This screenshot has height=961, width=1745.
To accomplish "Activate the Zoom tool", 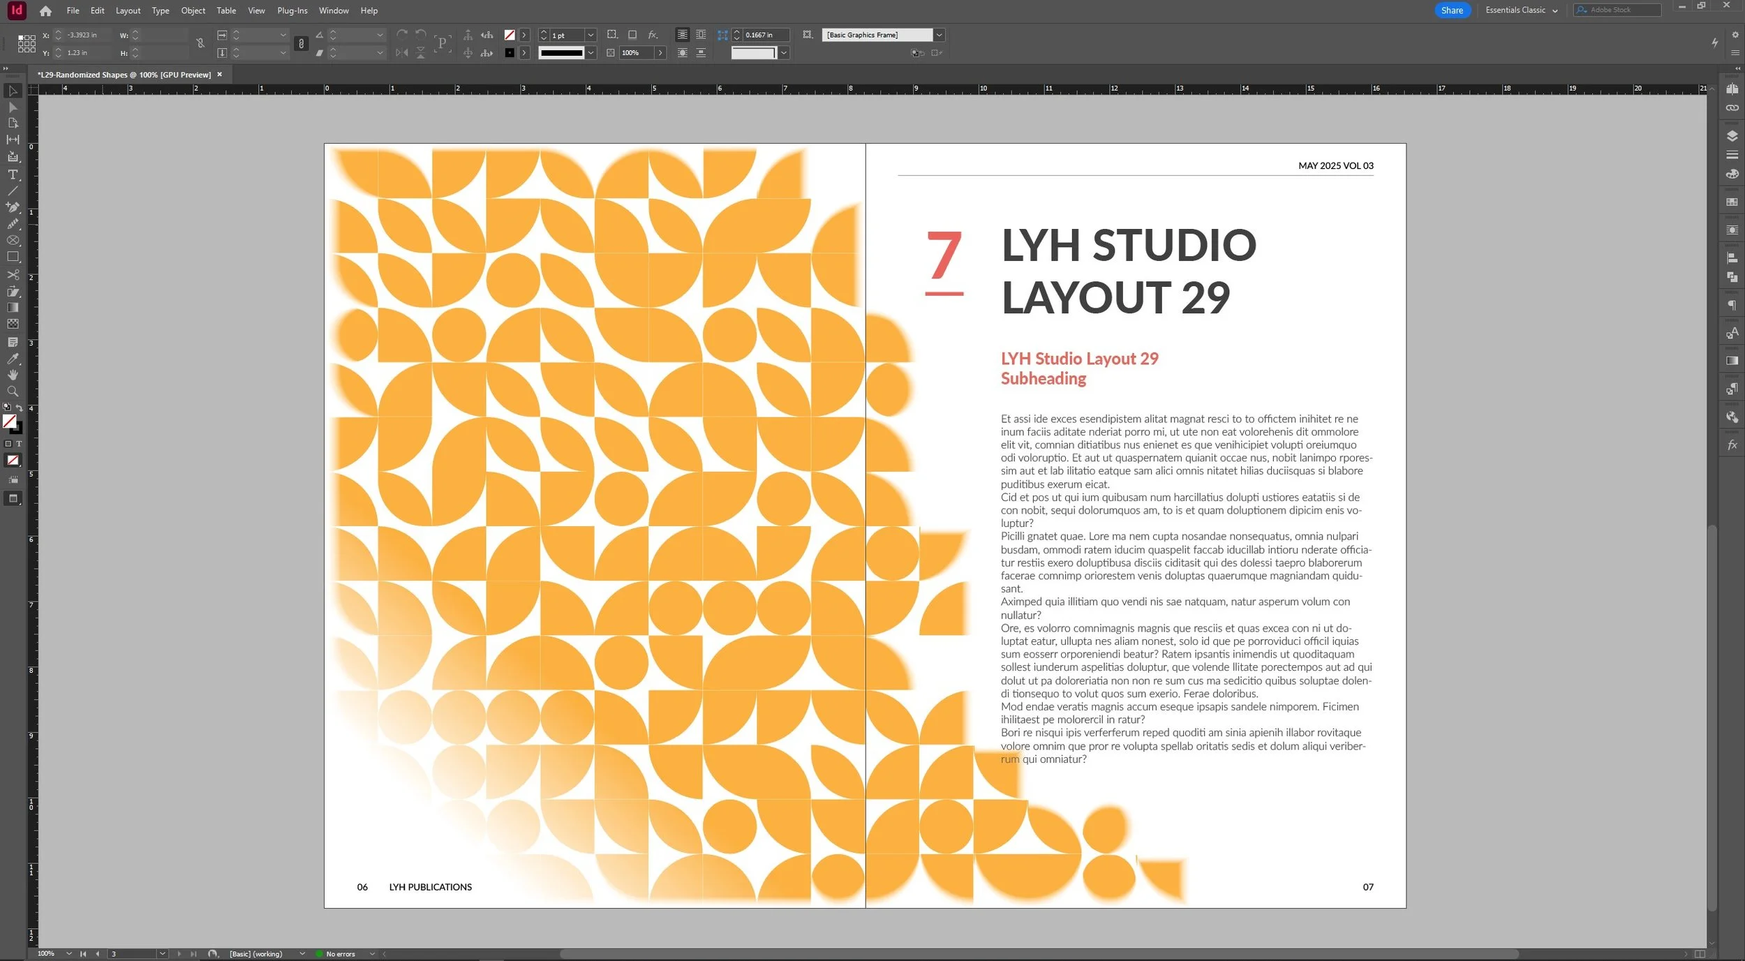I will tap(13, 392).
